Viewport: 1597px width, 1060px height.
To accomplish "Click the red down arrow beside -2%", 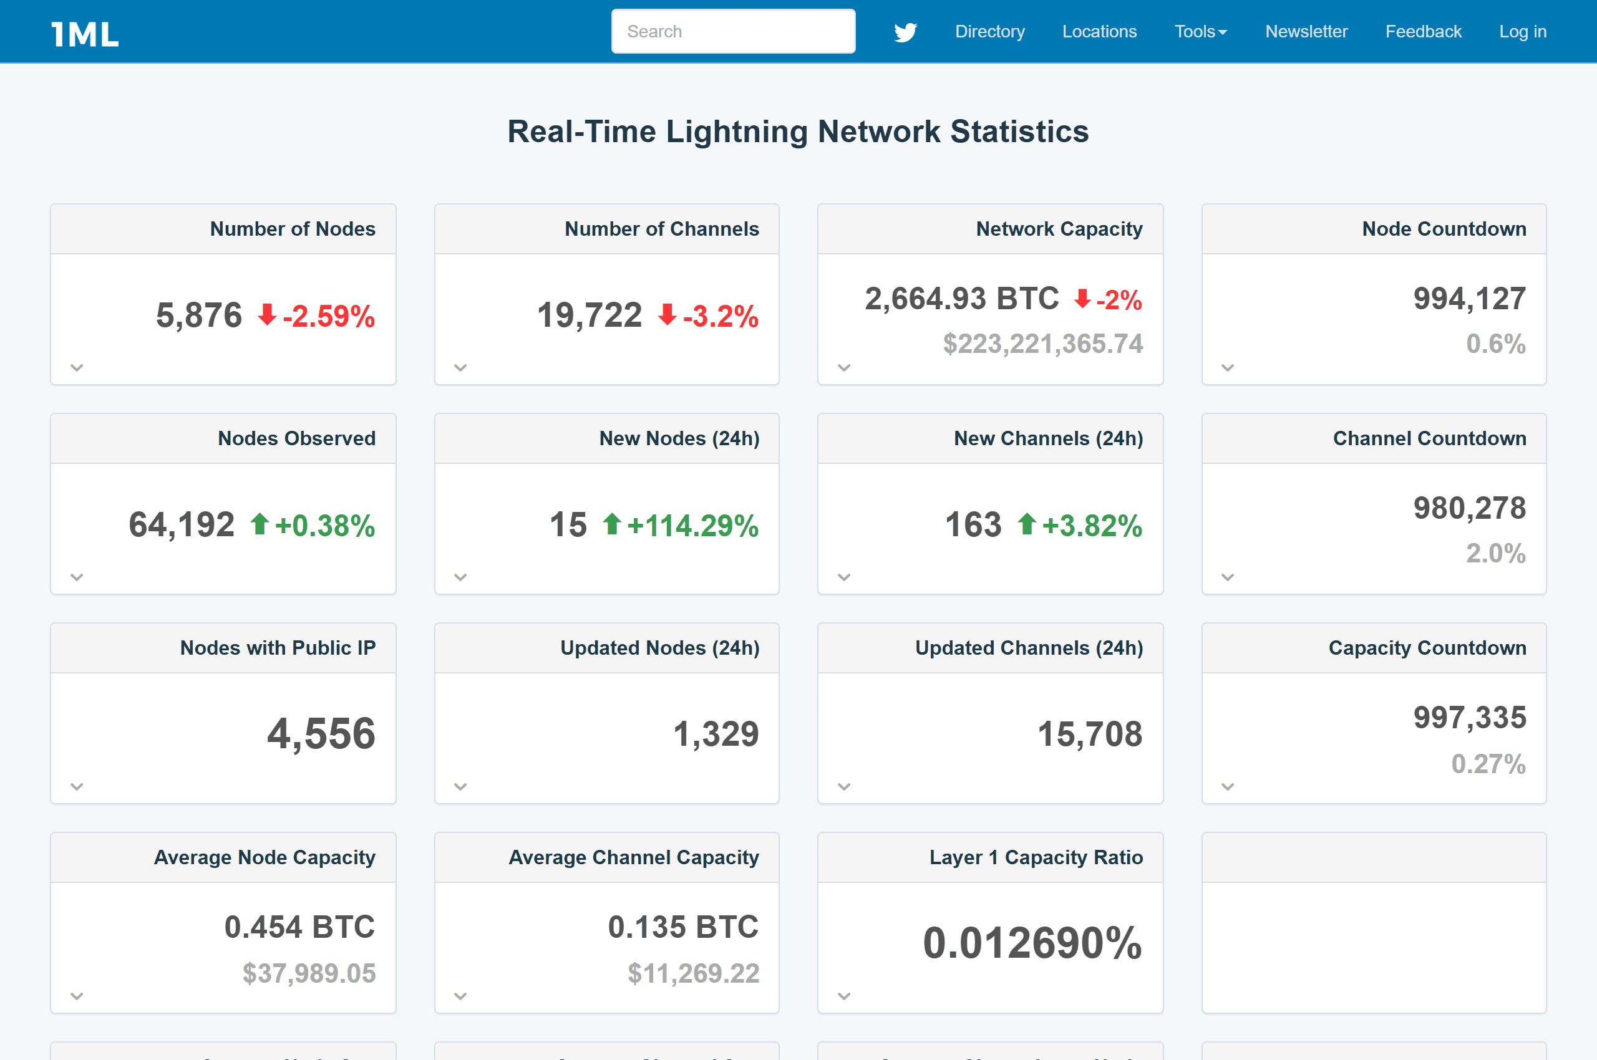I will tap(1082, 298).
